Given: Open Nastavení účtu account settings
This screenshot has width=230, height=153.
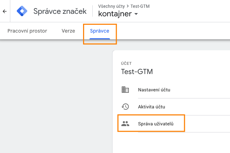Looking at the screenshot, I should 154,90.
